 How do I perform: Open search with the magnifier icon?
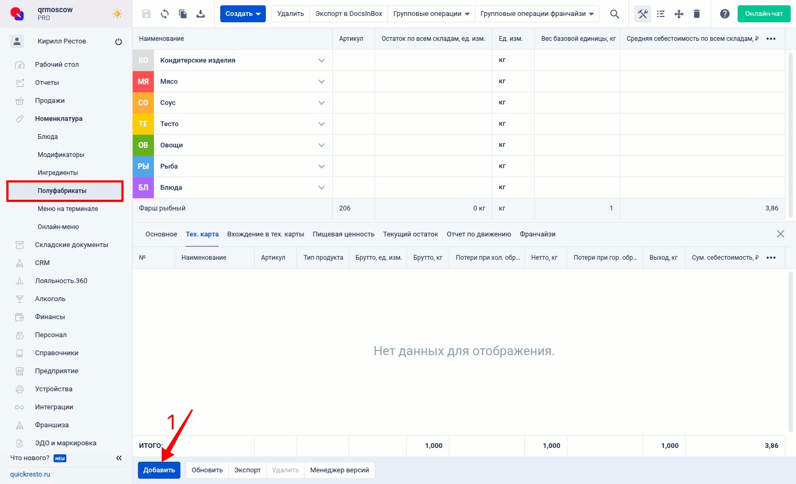[614, 14]
